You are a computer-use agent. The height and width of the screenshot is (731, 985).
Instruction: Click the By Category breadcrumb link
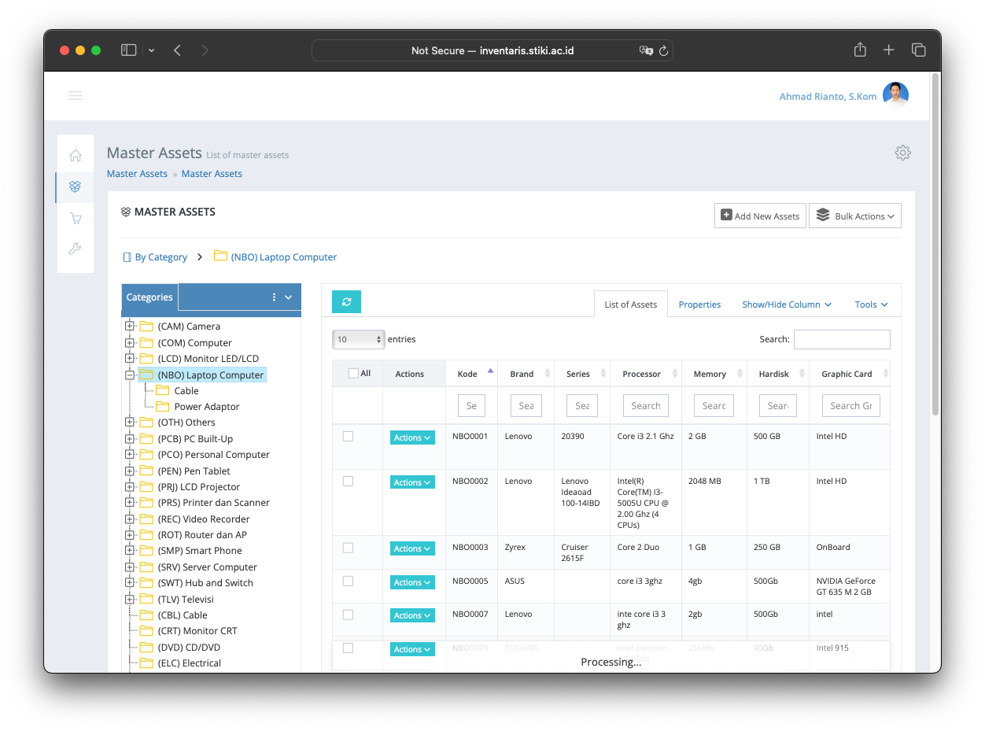click(x=160, y=257)
